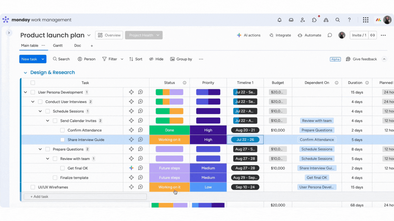The width and height of the screenshot is (394, 221).
Task: Switch to the Gantt tab
Action: 58,46
